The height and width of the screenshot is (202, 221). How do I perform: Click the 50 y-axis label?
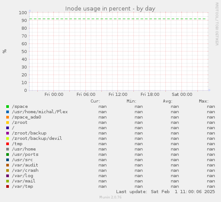24,51
